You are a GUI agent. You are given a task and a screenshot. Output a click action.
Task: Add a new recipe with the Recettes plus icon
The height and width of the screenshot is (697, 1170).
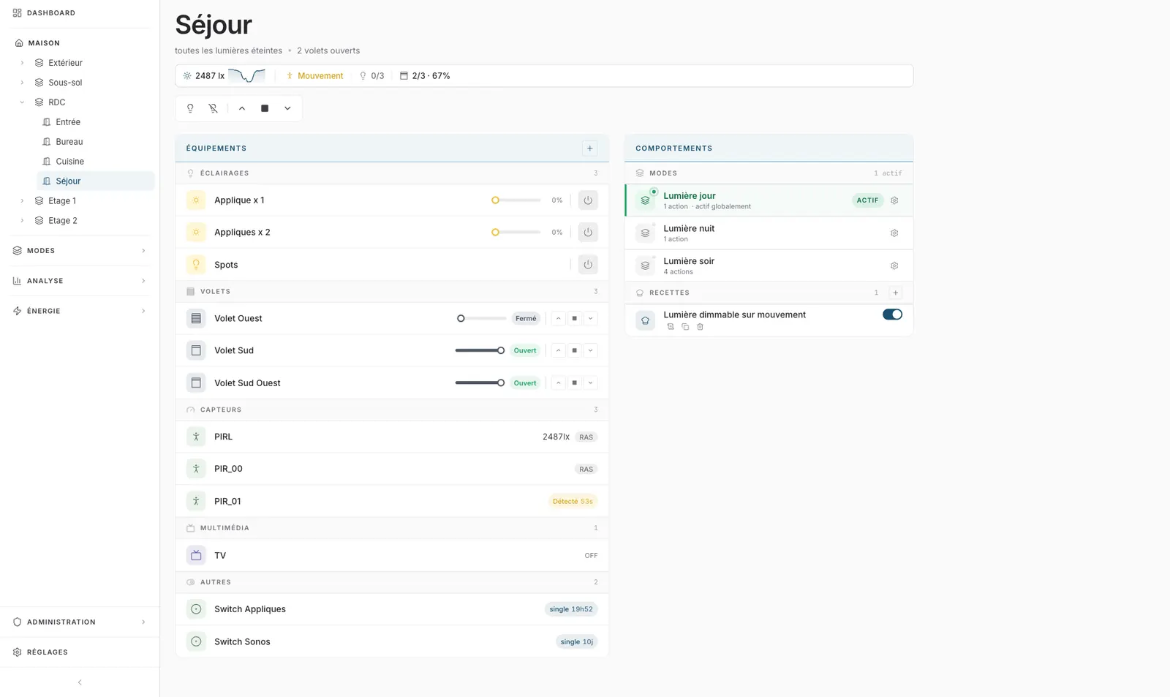tap(895, 293)
